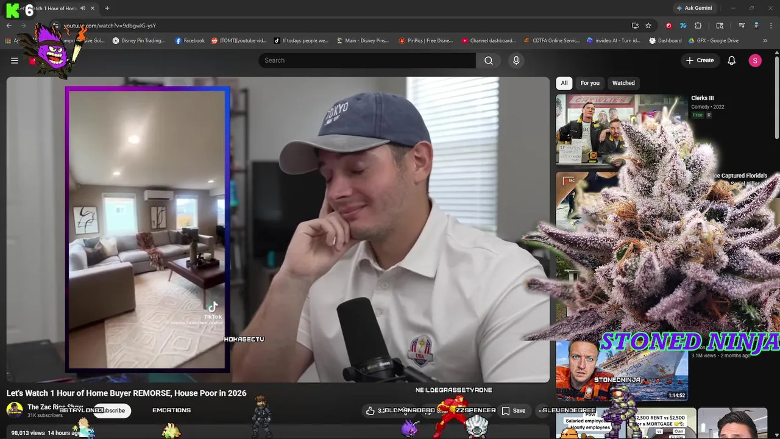Select the All filter chip
Viewport: 780px width, 439px height.
(x=564, y=83)
